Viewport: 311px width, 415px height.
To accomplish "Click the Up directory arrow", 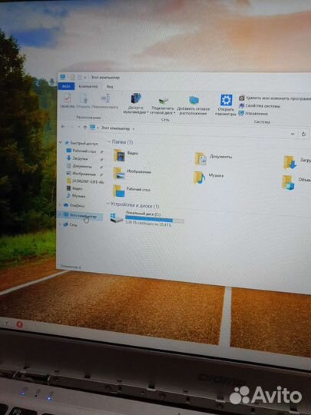I will pos(85,128).
